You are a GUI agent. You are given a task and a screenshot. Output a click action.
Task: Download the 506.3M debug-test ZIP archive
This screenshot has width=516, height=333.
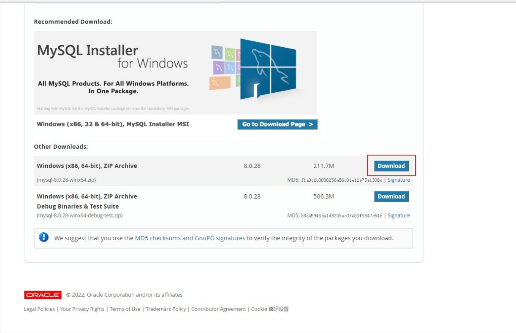click(x=391, y=196)
